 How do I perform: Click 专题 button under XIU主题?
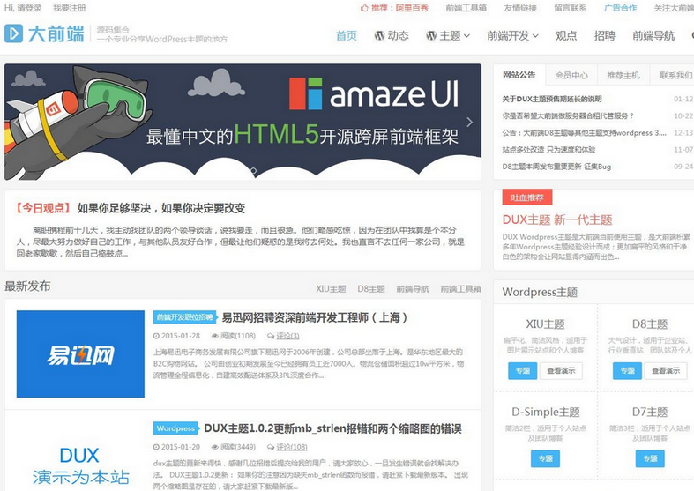(523, 371)
